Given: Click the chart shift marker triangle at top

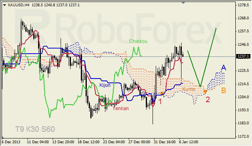Looking at the screenshot, I should pyautogui.click(x=183, y=3).
